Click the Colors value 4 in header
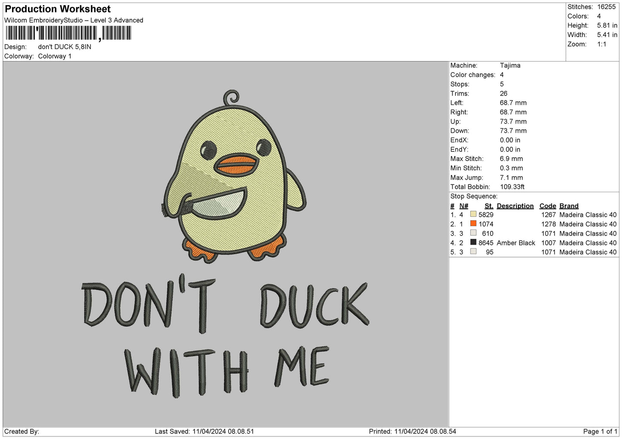Screen dimensions: 622x439 click(x=599, y=16)
